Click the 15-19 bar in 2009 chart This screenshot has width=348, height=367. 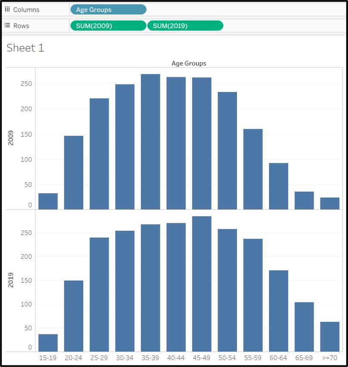click(48, 201)
